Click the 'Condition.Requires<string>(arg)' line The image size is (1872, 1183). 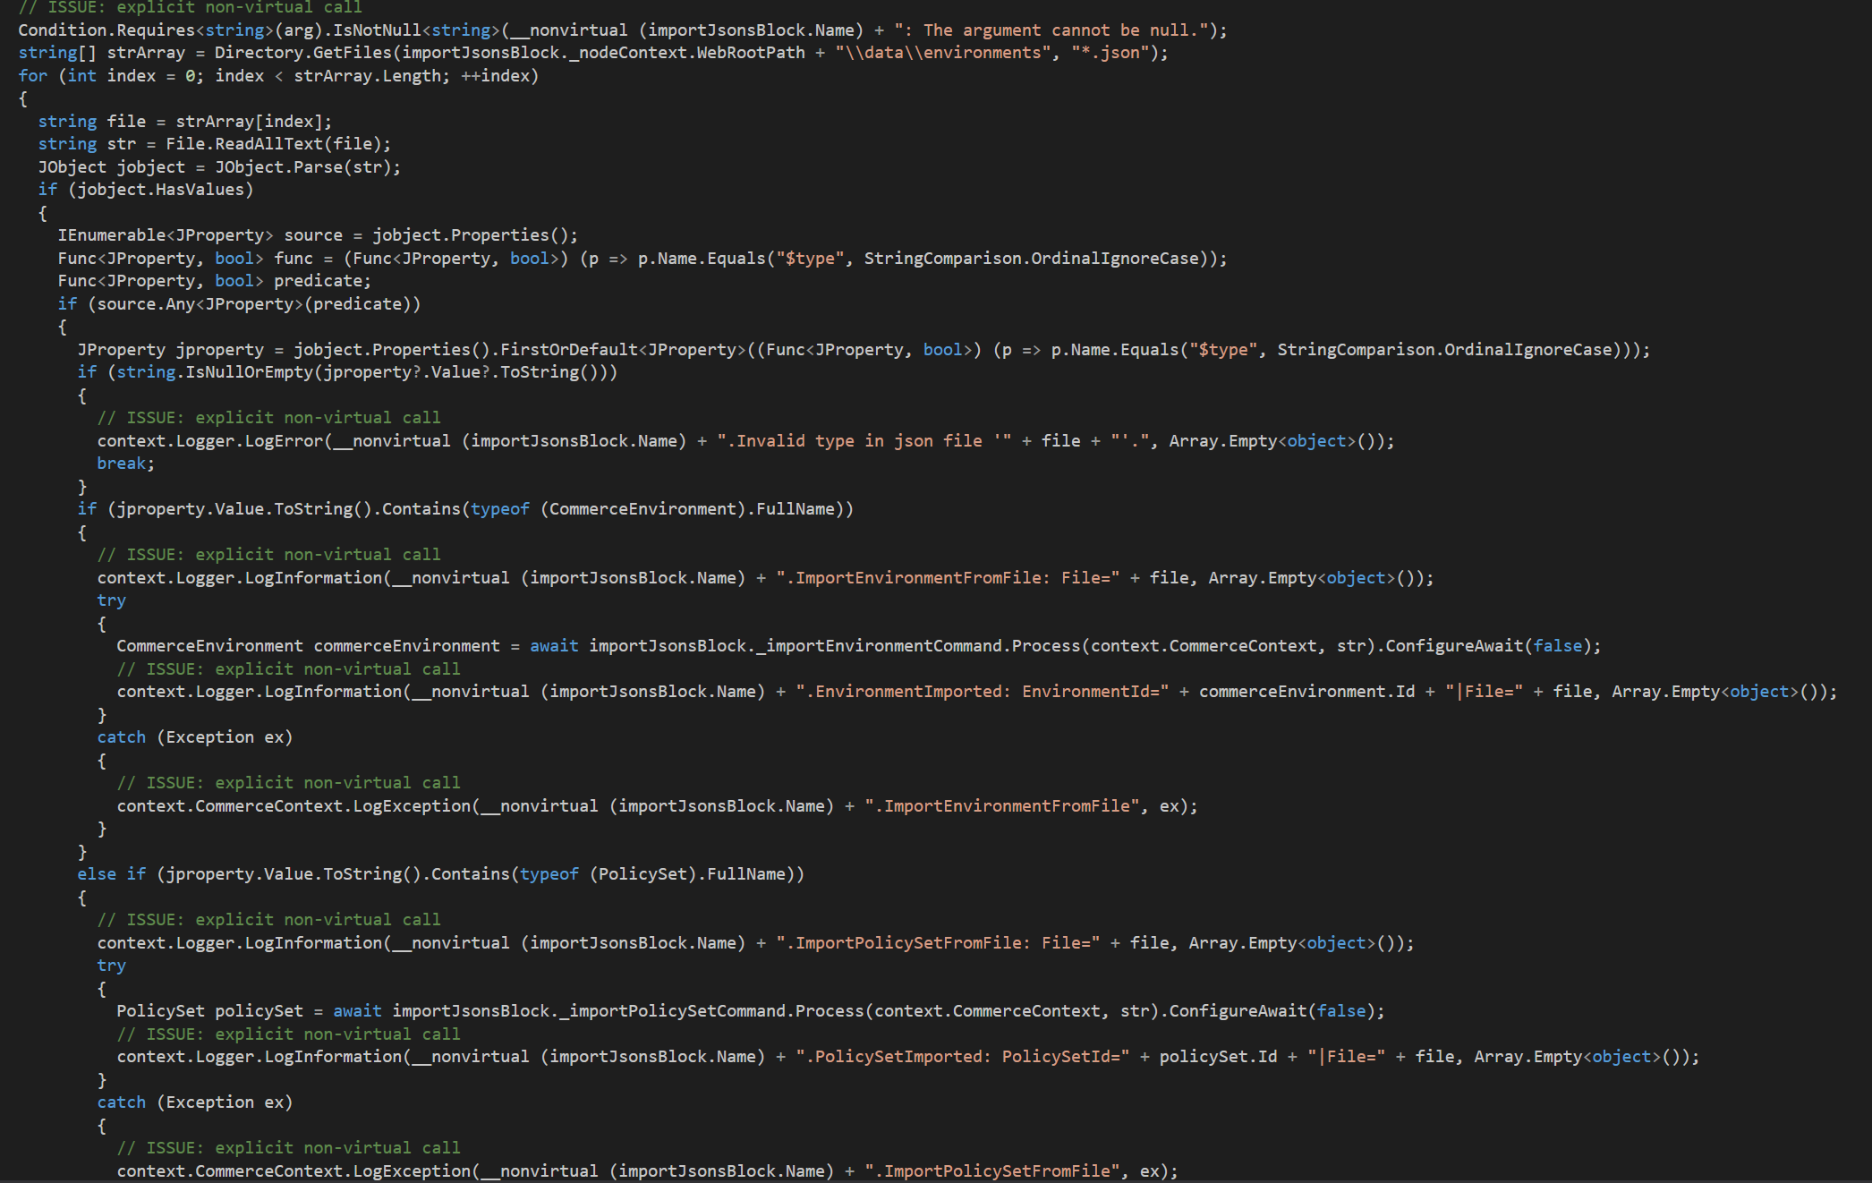(x=622, y=30)
